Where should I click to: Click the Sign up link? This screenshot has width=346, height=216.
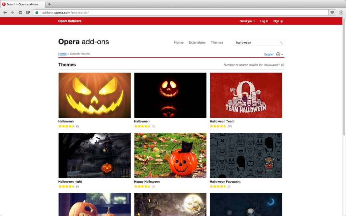tap(278, 21)
